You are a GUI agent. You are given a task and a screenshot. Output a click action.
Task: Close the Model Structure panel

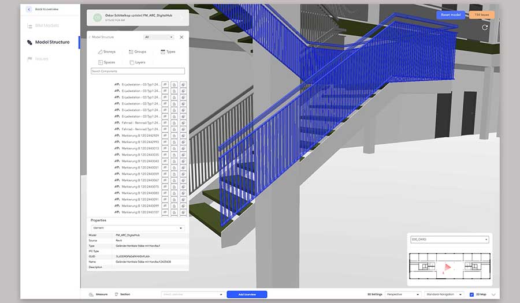click(x=181, y=37)
